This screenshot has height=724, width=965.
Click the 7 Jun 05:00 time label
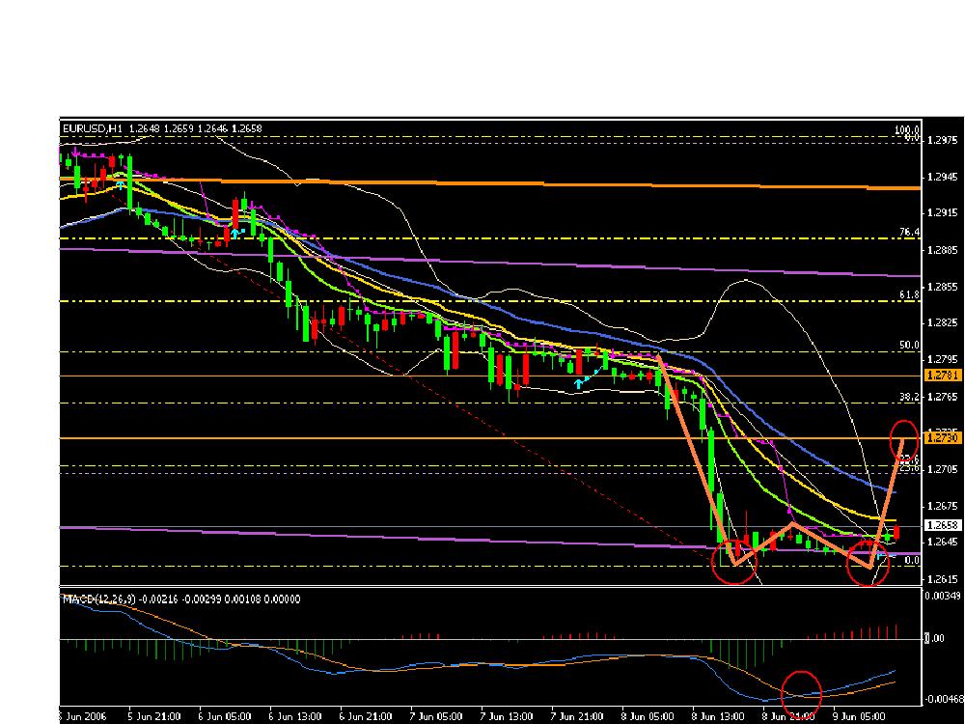point(436,716)
